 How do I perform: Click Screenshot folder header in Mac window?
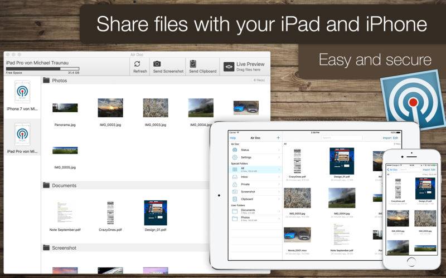(126, 248)
